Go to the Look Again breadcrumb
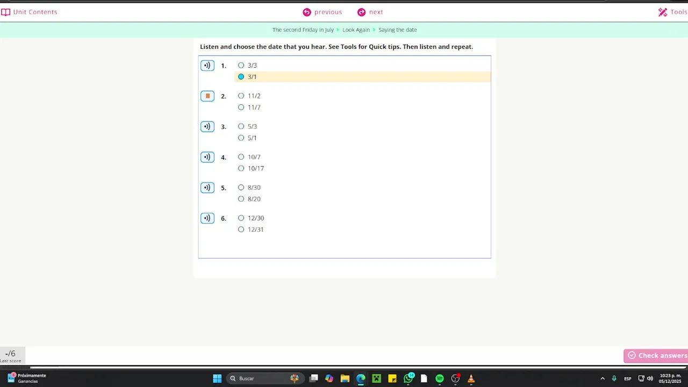 click(x=356, y=30)
